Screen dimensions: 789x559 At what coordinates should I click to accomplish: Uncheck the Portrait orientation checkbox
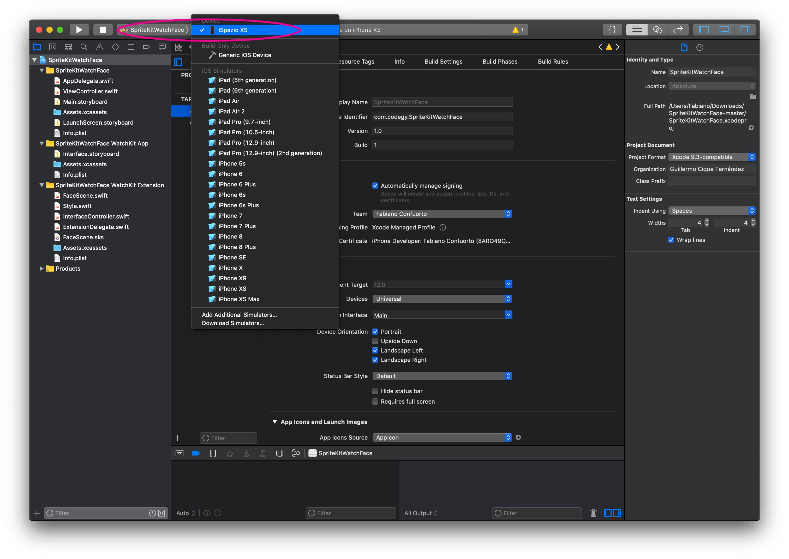(x=375, y=331)
